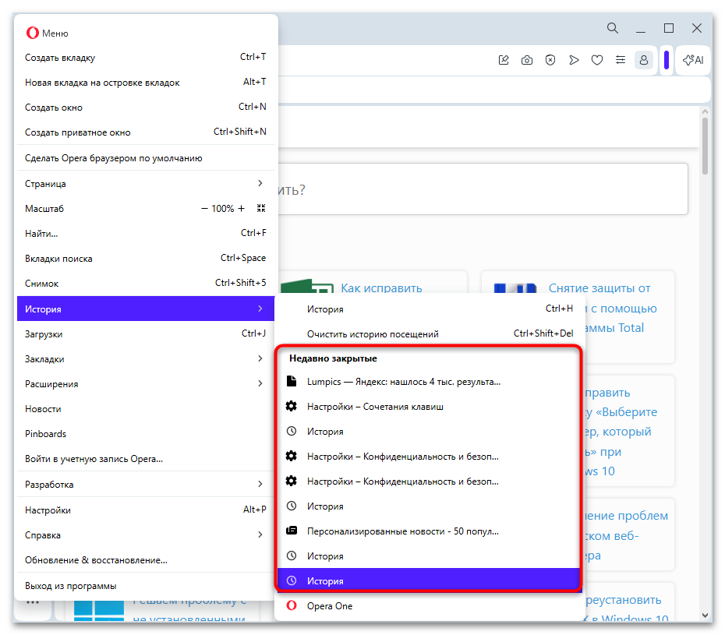Click the scrollbar down arrow
This screenshot has width=725, height=635.
705,615
